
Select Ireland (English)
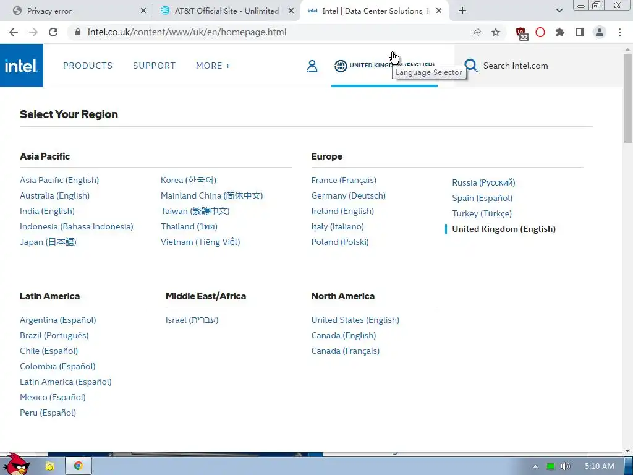click(342, 211)
